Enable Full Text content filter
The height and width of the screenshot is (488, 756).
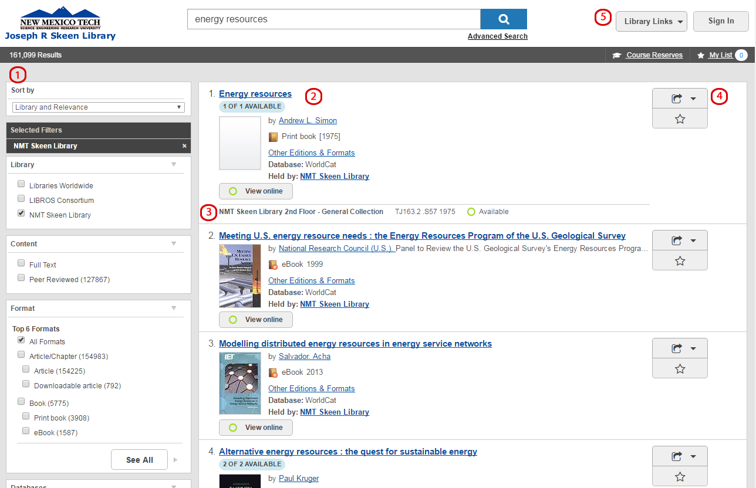tap(21, 263)
